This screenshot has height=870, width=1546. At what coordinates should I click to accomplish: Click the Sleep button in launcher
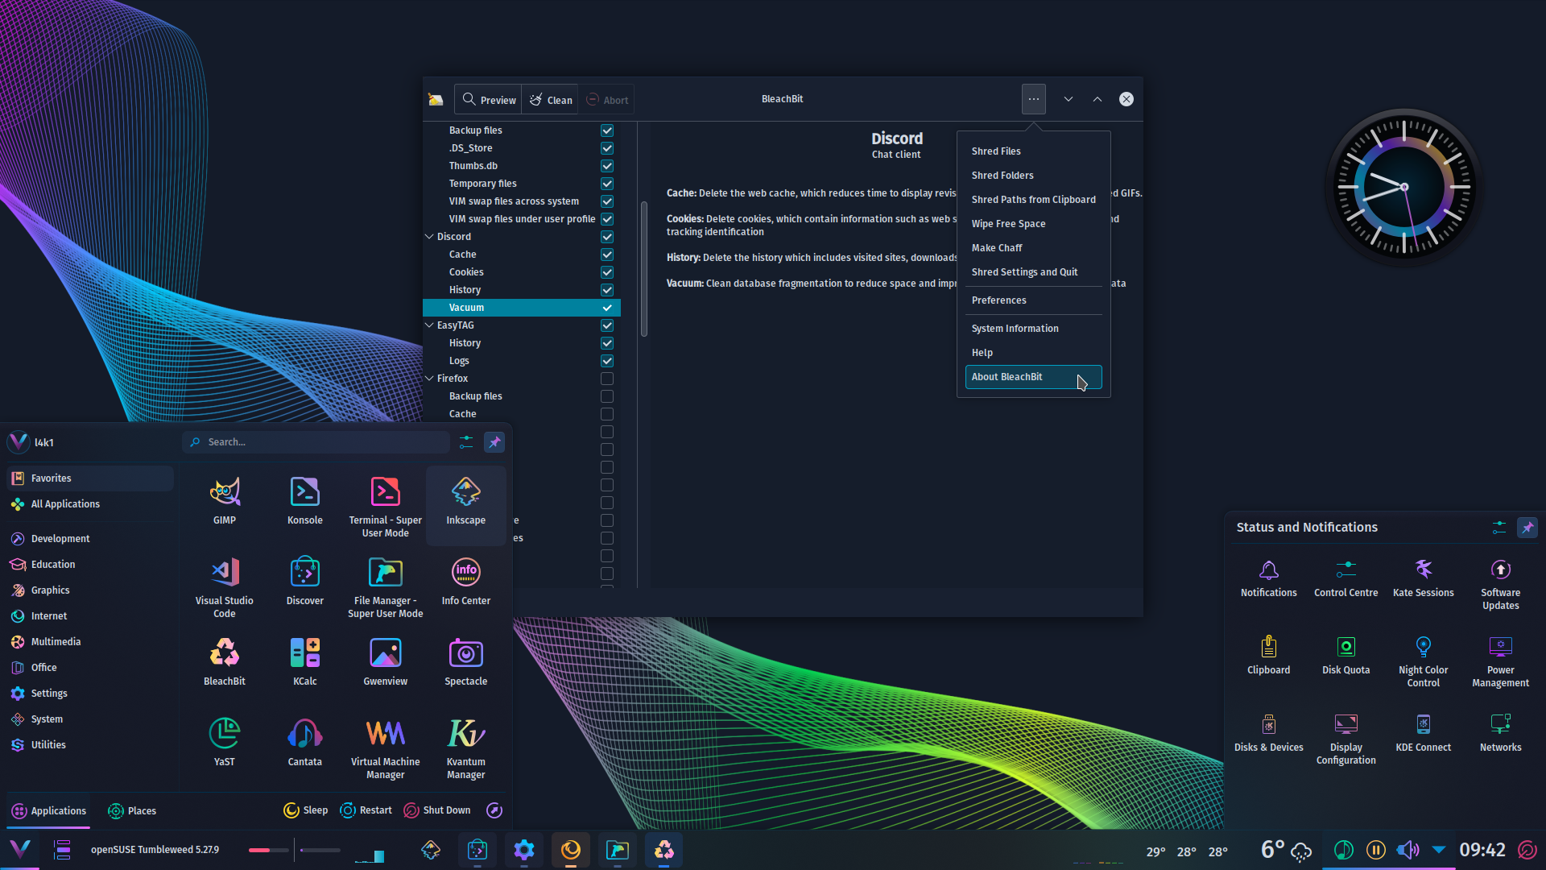(306, 810)
